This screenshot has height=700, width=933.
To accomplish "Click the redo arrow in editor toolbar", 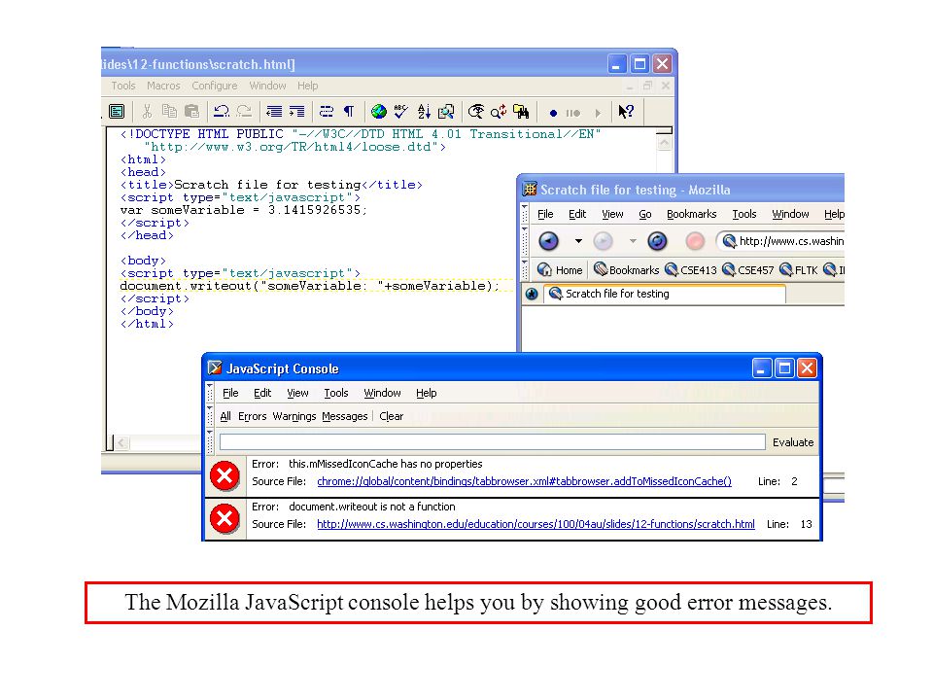I will (x=244, y=111).
